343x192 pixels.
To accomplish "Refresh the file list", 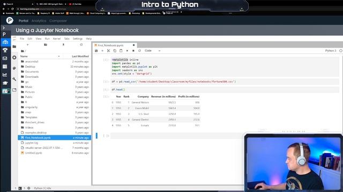I will click(x=81, y=45).
